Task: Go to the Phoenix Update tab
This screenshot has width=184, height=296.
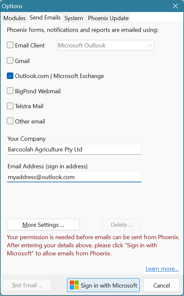Action: pyautogui.click(x=108, y=18)
